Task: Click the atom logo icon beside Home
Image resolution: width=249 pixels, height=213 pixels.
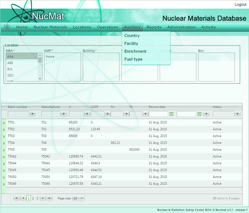Action: coord(6,27)
